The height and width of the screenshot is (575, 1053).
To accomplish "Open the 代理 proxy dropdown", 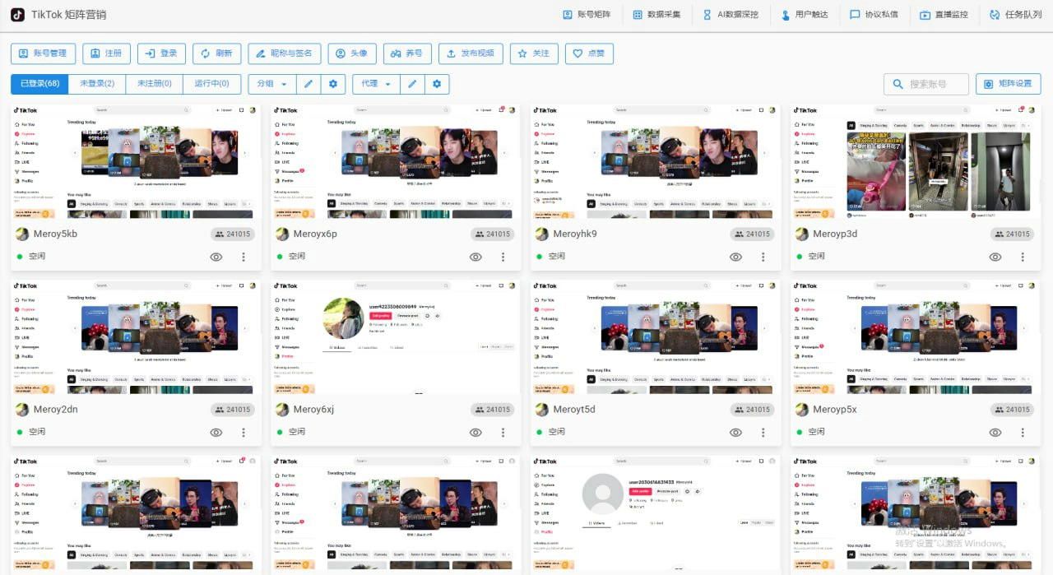I will [x=376, y=83].
